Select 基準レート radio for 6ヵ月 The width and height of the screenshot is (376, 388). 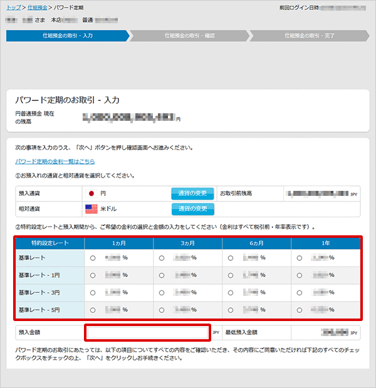[231, 257]
